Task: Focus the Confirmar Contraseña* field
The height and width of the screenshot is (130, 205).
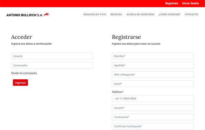Action: tap(153, 126)
